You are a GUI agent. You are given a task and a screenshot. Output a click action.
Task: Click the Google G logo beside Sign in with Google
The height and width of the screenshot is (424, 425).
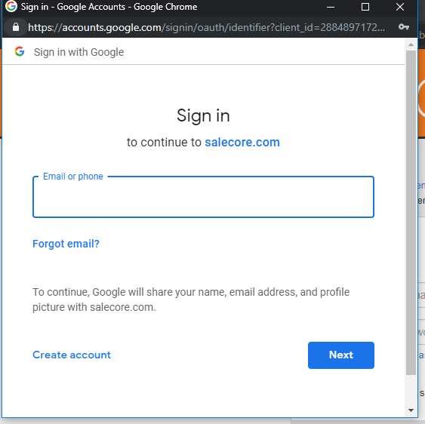[20, 51]
